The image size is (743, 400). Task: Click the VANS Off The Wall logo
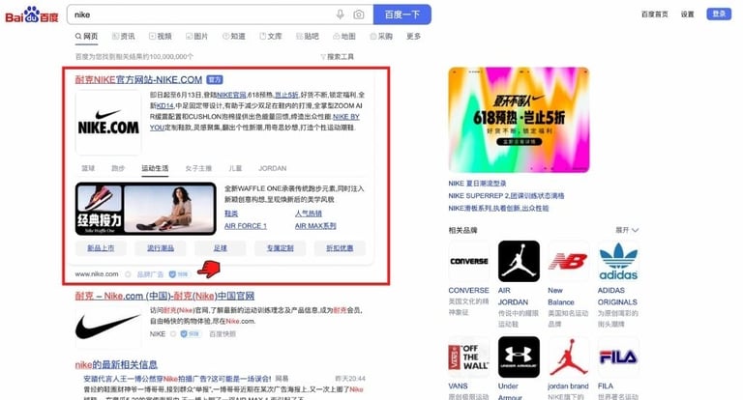(469, 357)
